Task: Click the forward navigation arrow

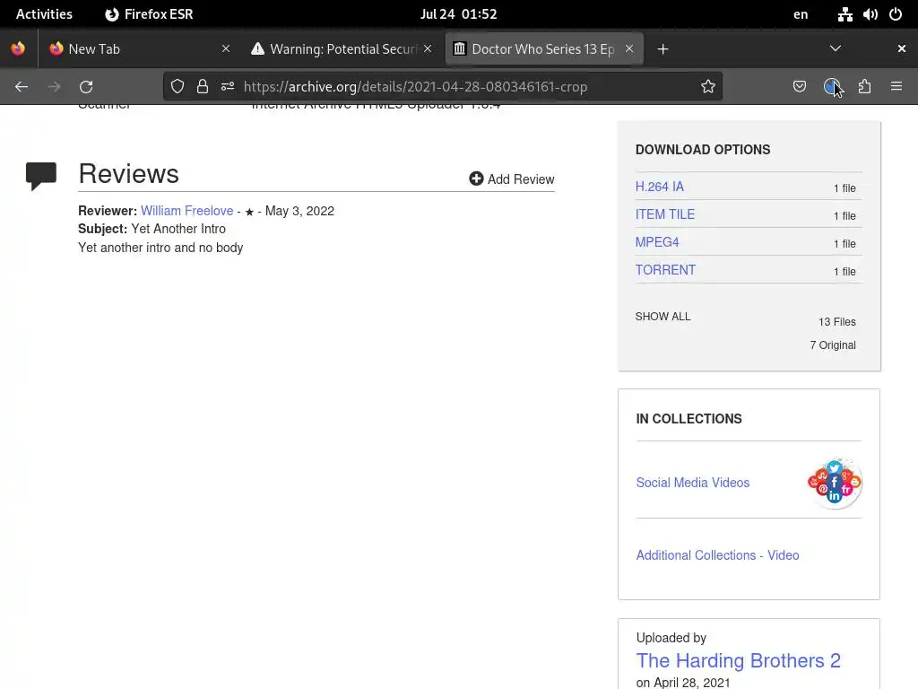Action: pyautogui.click(x=54, y=87)
